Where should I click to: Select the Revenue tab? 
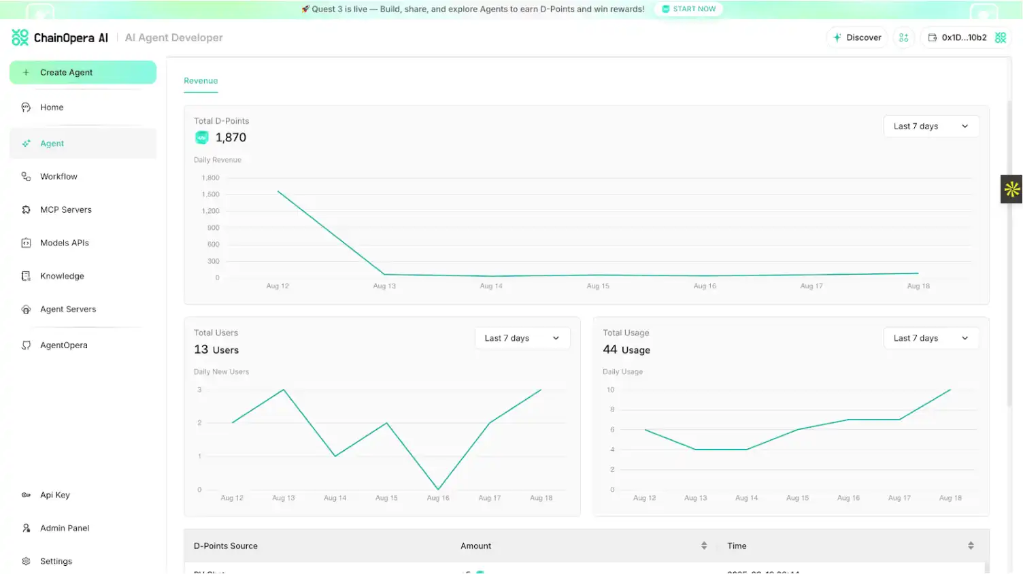pyautogui.click(x=201, y=81)
